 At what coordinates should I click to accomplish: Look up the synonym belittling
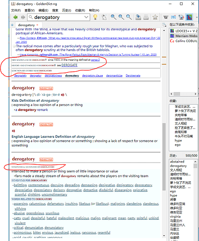click(20, 185)
